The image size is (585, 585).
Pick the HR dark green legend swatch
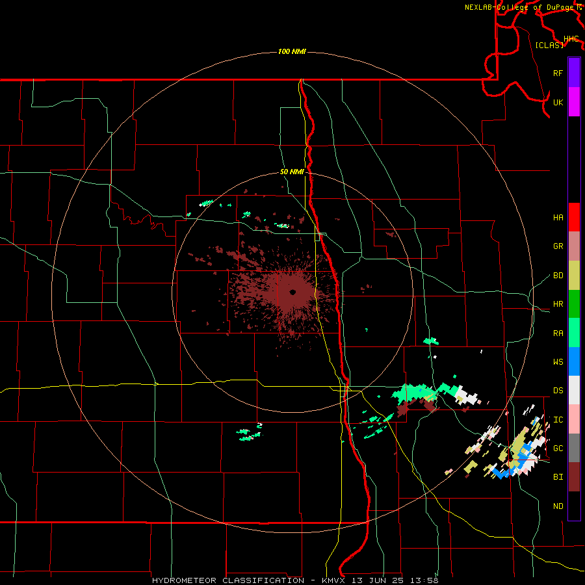click(574, 304)
